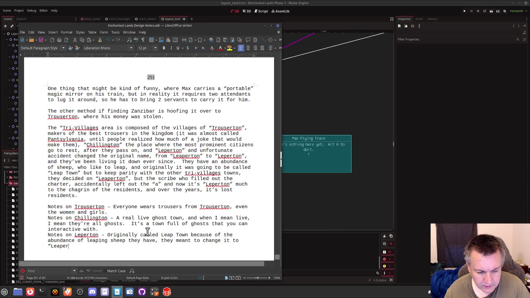Image resolution: width=530 pixels, height=298 pixels.
Task: Toggle Italic formatting button
Action: (171, 48)
